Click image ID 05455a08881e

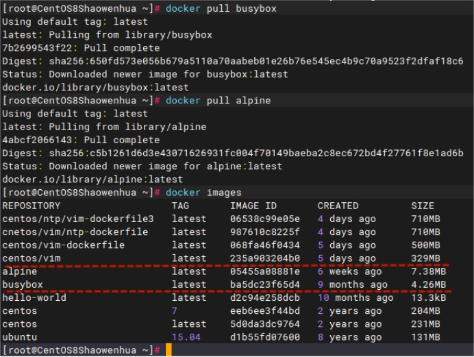point(265,271)
